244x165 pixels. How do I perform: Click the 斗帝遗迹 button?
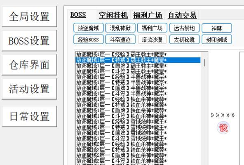tap(120, 40)
